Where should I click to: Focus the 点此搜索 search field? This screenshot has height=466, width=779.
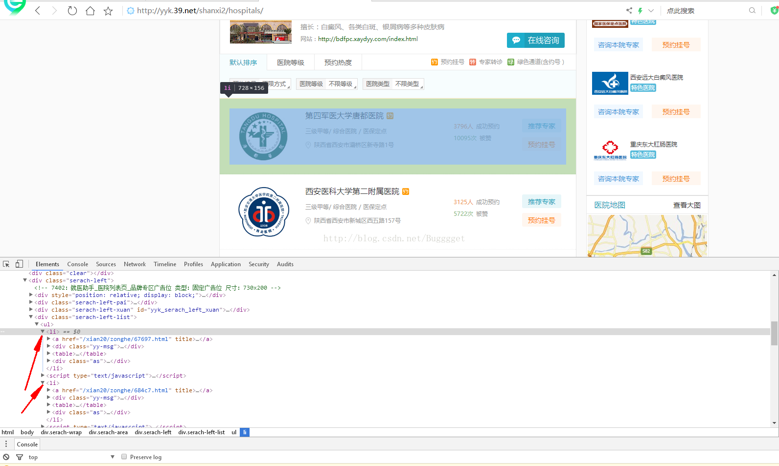(x=705, y=10)
